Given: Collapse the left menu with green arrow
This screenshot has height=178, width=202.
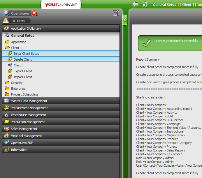Looking at the screenshot, I should click(125, 20).
